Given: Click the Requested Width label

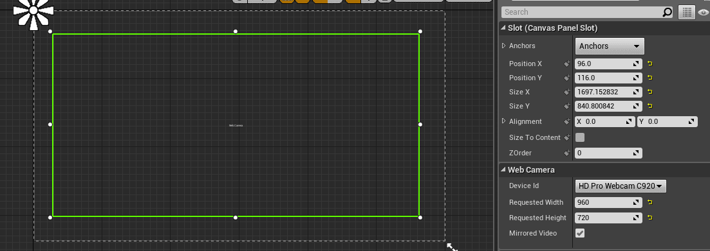Looking at the screenshot, I should [536, 202].
